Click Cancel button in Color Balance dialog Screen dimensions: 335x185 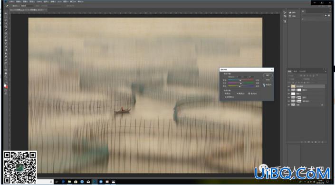268,80
